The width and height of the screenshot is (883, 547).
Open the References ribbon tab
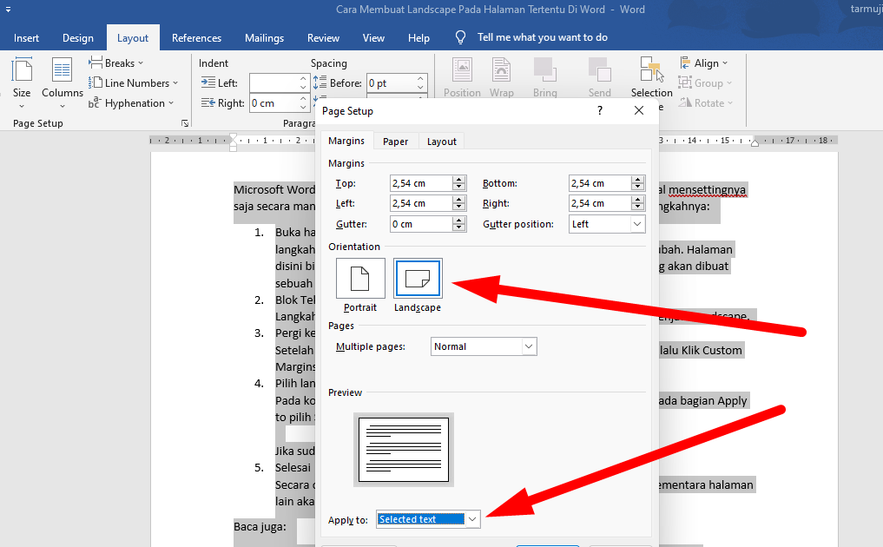coord(196,37)
